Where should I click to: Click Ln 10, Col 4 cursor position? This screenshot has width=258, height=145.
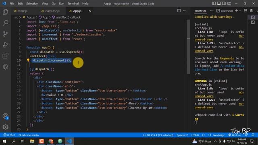click(x=158, y=135)
